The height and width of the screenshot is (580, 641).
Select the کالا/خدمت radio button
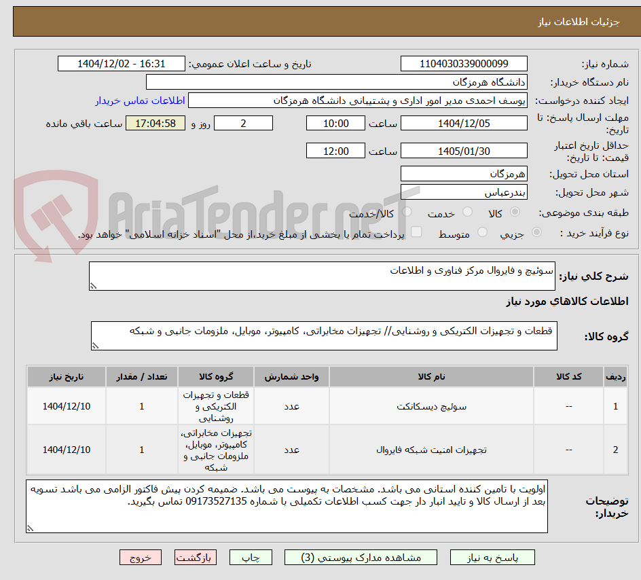[407, 212]
